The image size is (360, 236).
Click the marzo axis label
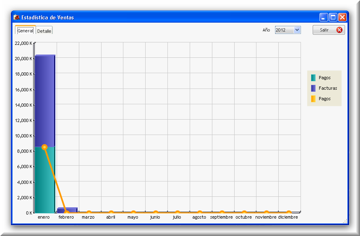(88, 217)
